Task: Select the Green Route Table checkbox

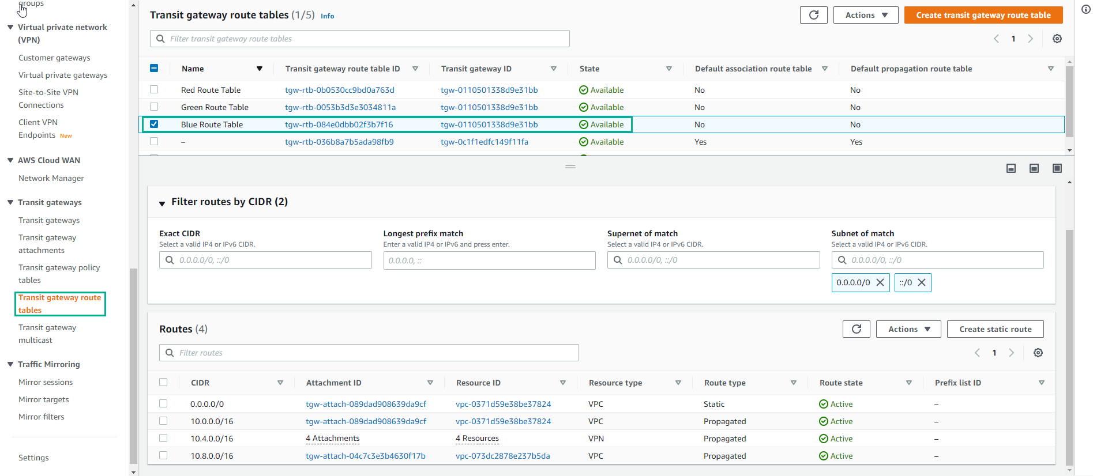Action: [x=154, y=107]
